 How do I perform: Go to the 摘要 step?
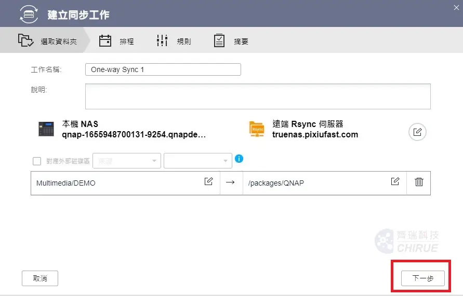click(231, 41)
